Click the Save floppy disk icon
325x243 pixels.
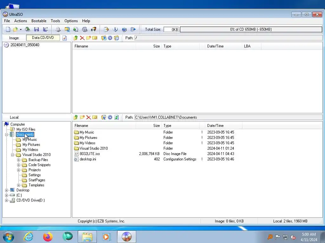coord(36,29)
